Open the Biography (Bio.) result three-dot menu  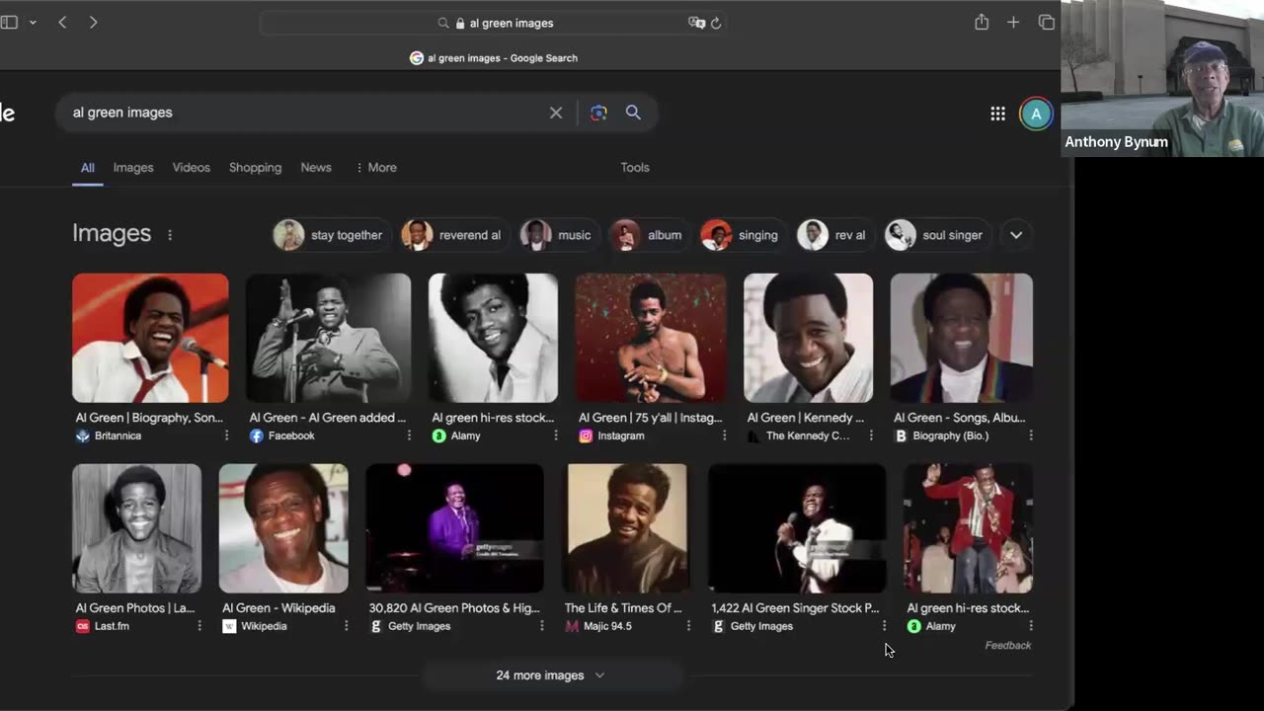tap(1031, 435)
